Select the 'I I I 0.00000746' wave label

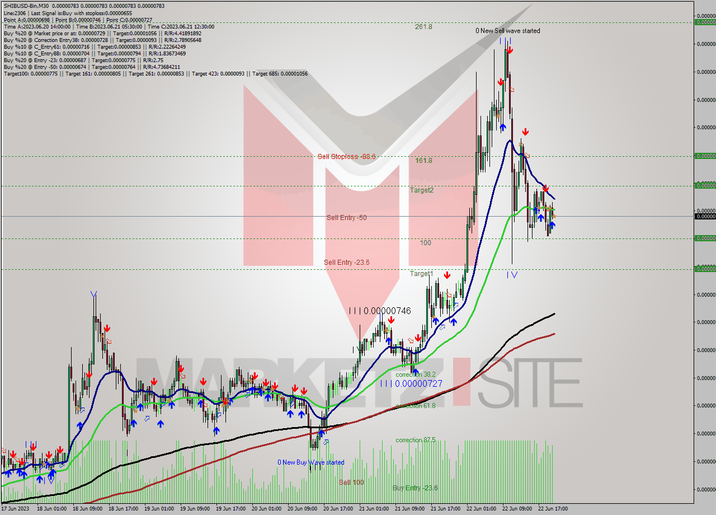[380, 311]
